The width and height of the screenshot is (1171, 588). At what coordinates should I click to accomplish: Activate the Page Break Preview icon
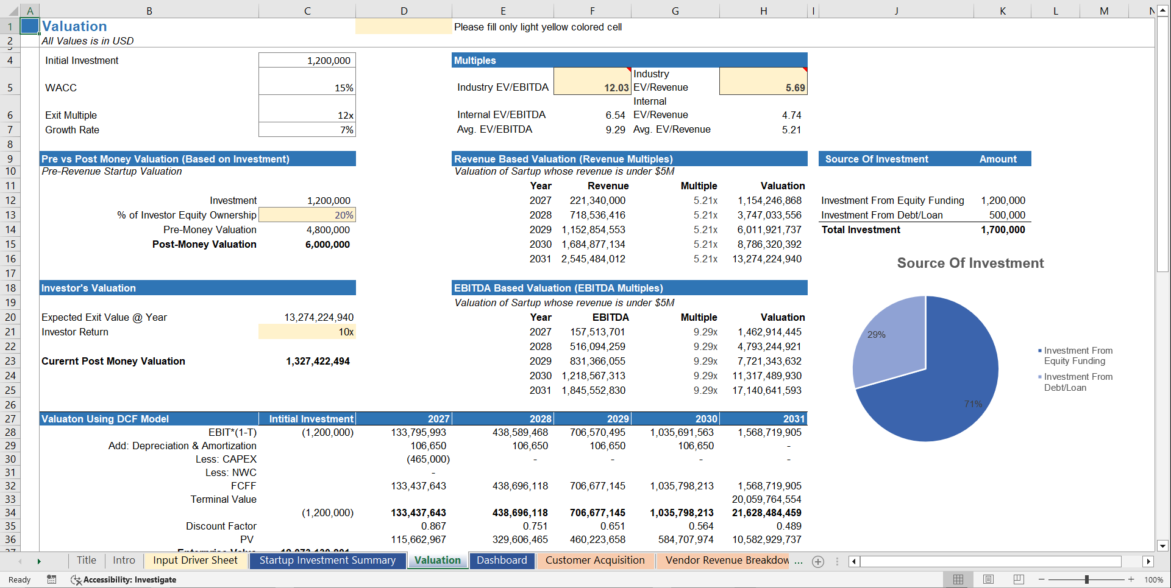(x=1017, y=579)
